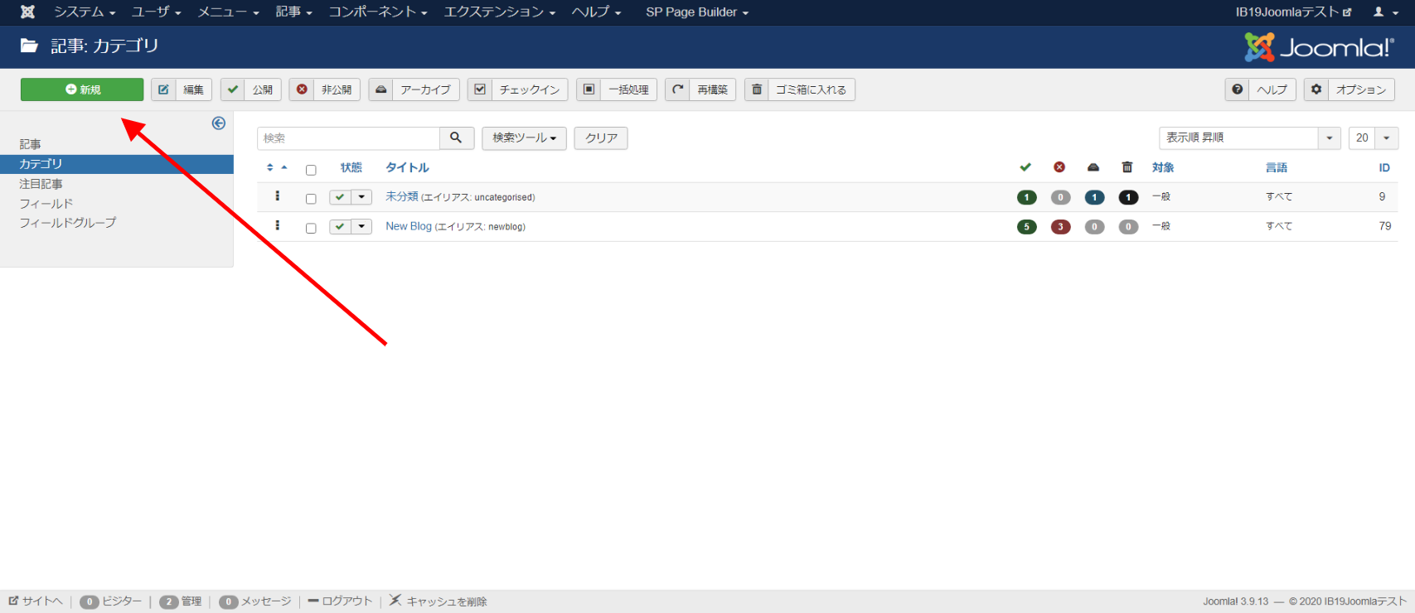This screenshot has width=1415, height=613.
Task: Click the drag handle of 未分類 row
Action: (x=278, y=196)
